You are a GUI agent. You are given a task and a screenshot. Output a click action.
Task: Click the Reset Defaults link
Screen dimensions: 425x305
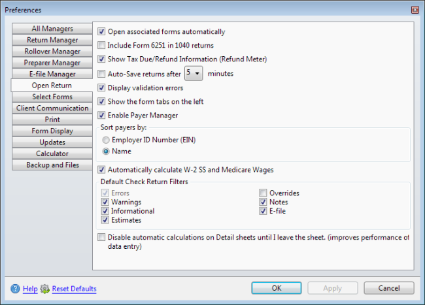(x=74, y=289)
